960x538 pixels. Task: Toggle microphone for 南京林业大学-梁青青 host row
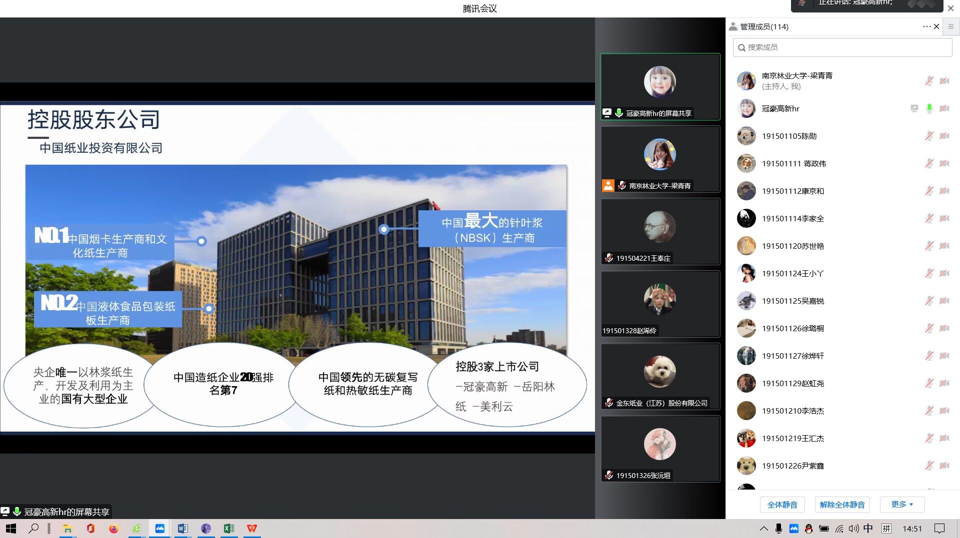pos(929,81)
